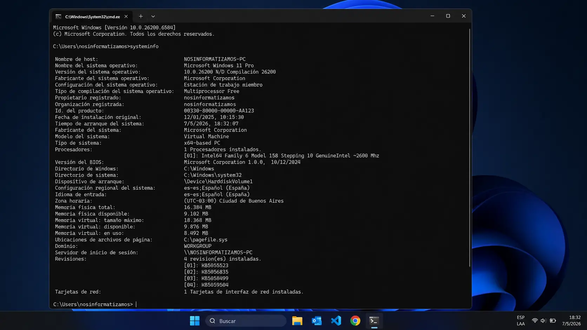Click '(UTC-03:00) Ciudad de Buenos Aires'
The width and height of the screenshot is (587, 330).
pyautogui.click(x=234, y=201)
